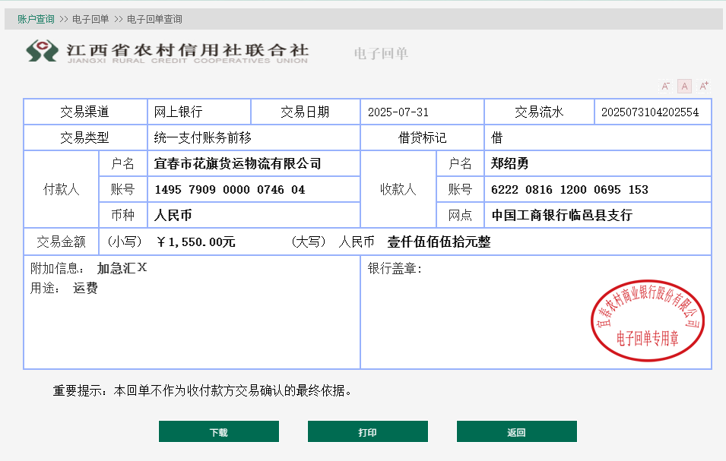Viewport: 726px width, 461px height.
Task: Click the 币种 label cell
Action: [122, 216]
